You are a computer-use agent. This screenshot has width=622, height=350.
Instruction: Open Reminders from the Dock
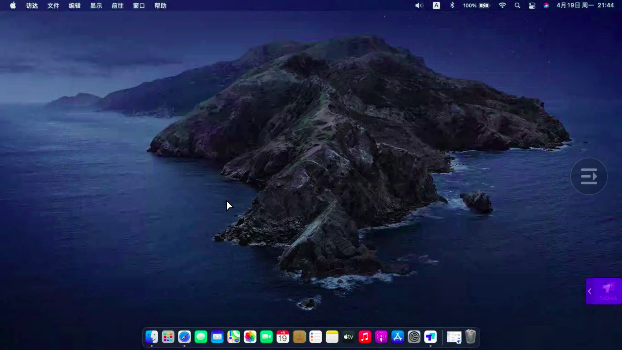pyautogui.click(x=316, y=337)
